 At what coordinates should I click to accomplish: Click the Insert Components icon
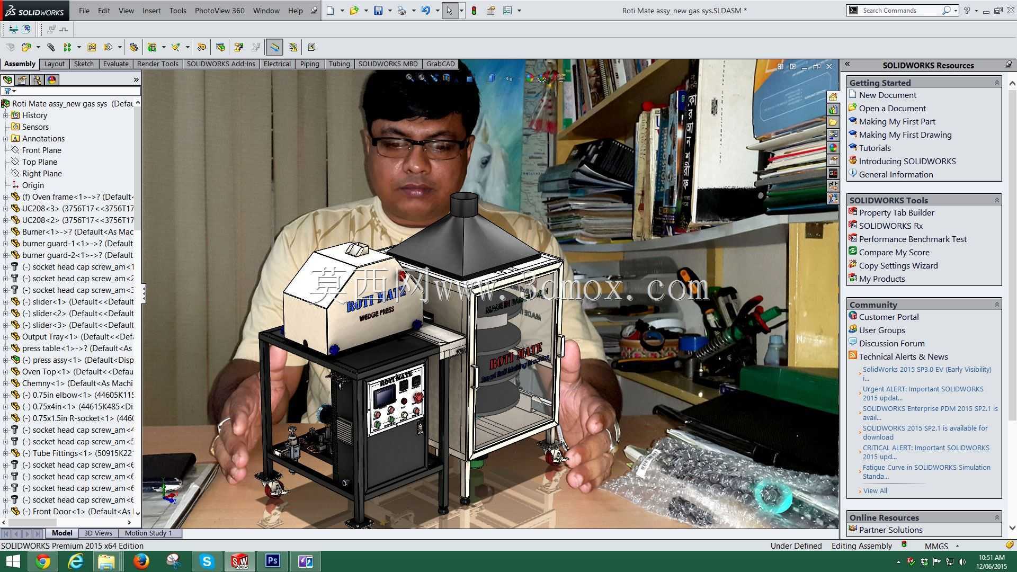click(25, 47)
